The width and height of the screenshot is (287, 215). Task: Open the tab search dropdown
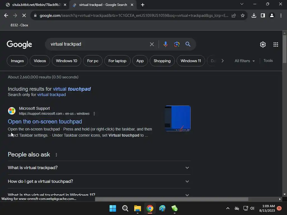coord(242,4)
